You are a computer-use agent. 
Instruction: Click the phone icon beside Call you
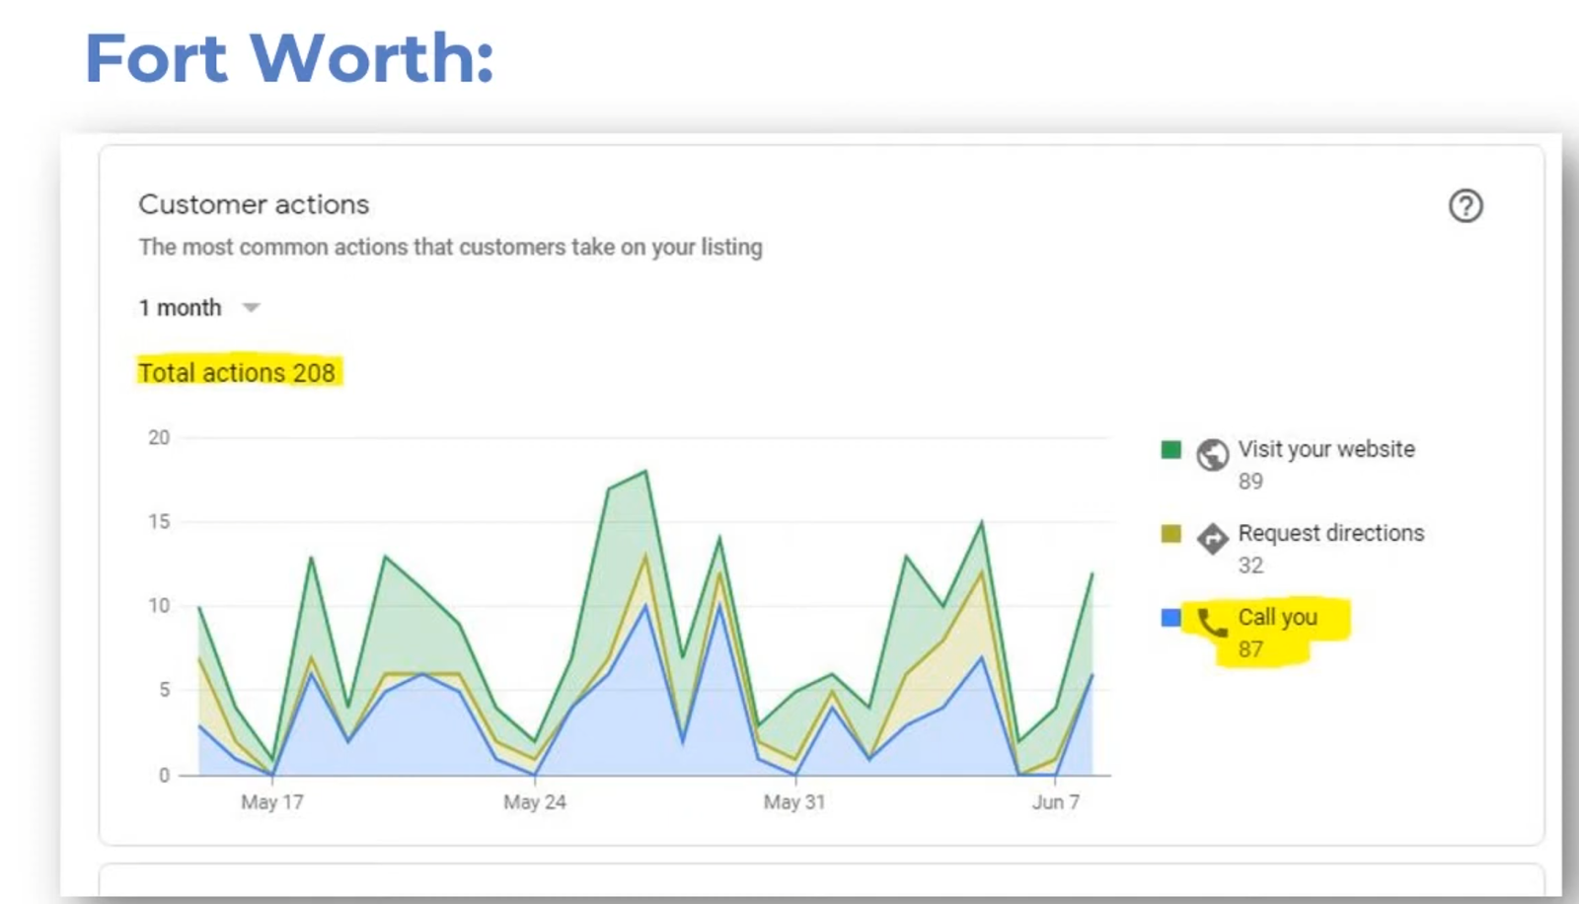click(1212, 623)
